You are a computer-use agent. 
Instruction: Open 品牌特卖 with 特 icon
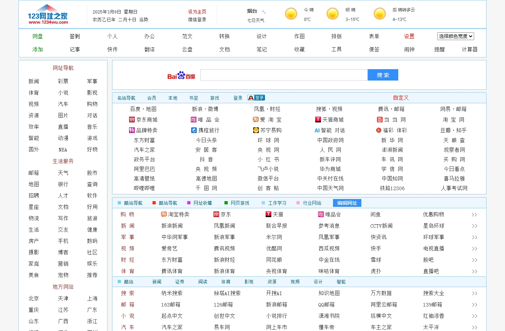click(x=143, y=131)
